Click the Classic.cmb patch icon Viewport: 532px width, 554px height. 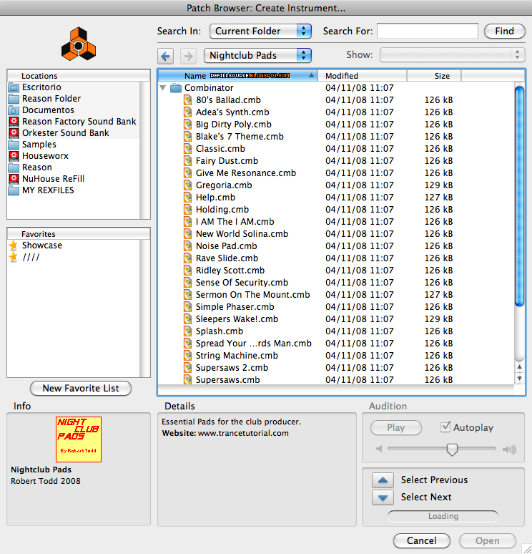188,149
